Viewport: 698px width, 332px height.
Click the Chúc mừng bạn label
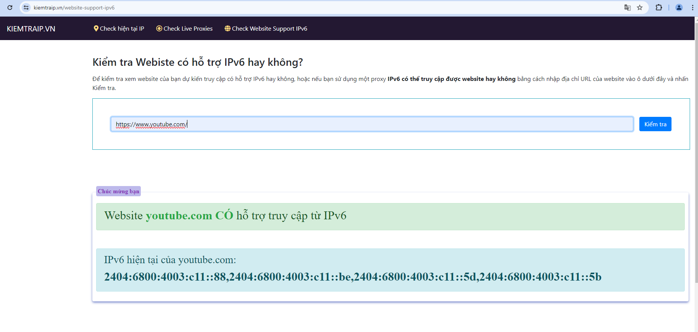[118, 191]
